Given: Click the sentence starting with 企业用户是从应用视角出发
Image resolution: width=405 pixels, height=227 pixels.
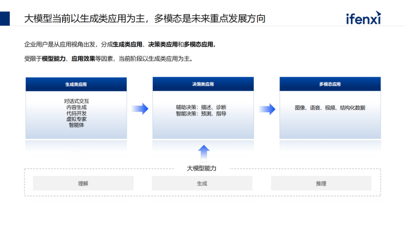Looking at the screenshot, I should tap(120, 44).
